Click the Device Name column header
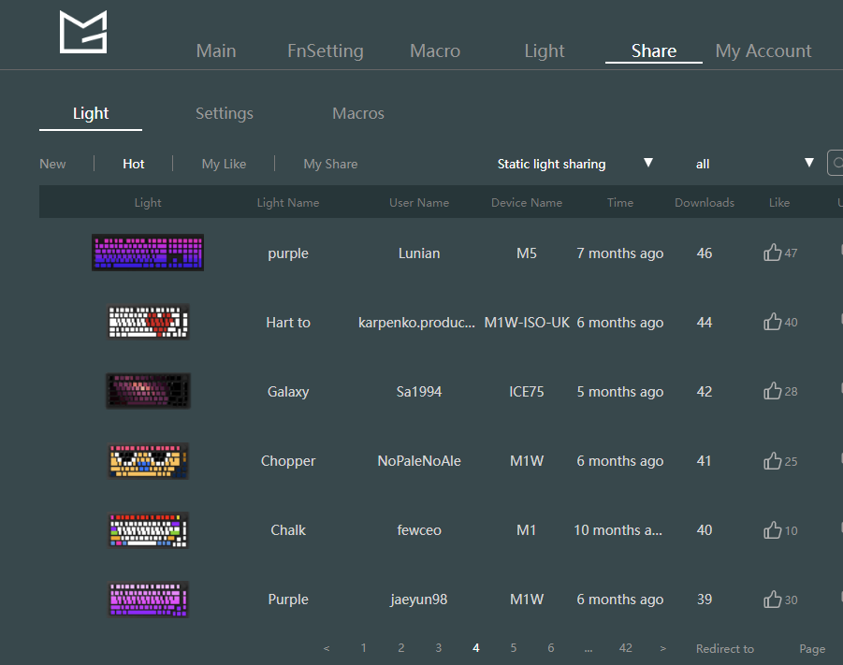 point(527,203)
